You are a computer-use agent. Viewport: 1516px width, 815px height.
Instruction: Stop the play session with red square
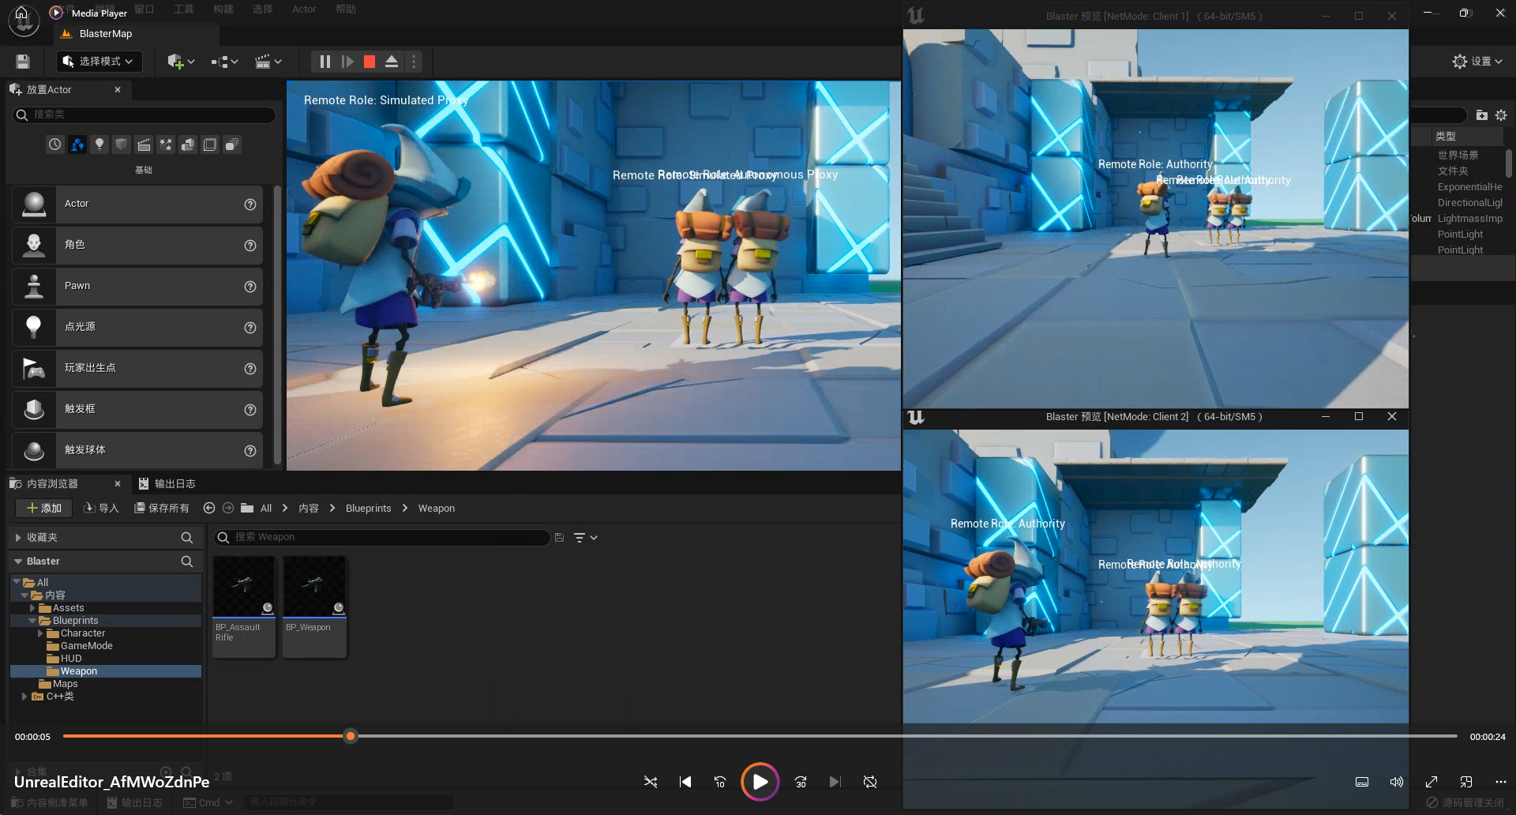(370, 62)
